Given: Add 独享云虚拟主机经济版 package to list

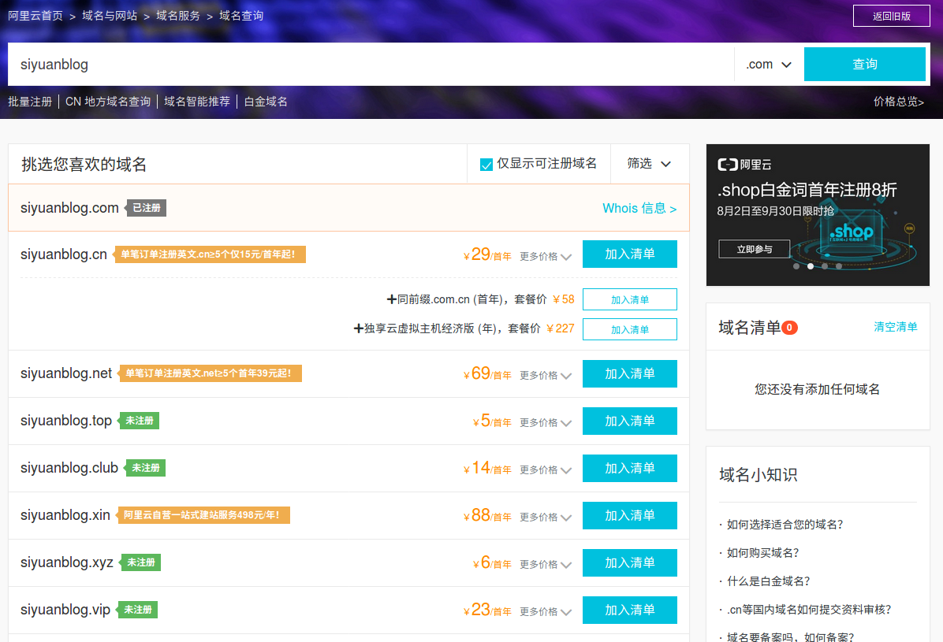Looking at the screenshot, I should coord(630,329).
